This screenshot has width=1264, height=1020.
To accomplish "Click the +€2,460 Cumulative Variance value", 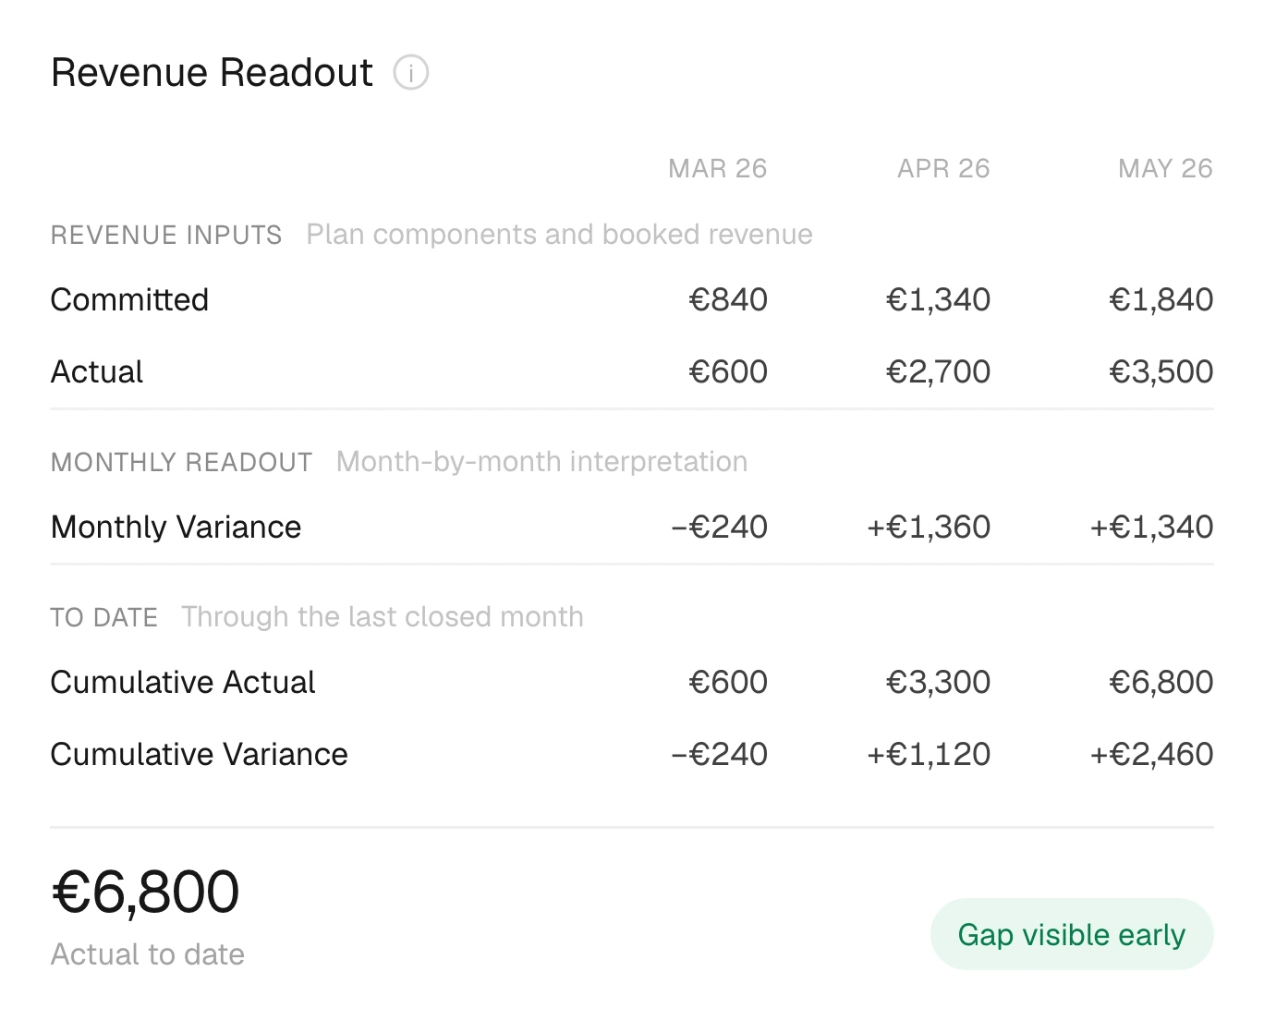I will pyautogui.click(x=1151, y=754).
